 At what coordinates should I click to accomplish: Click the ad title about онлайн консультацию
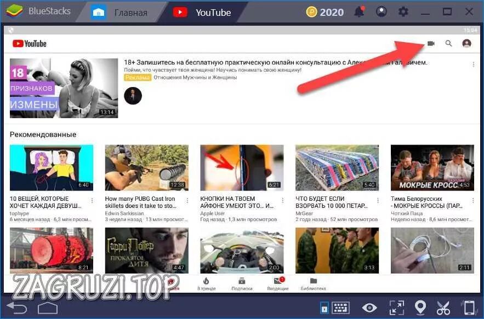click(x=275, y=62)
